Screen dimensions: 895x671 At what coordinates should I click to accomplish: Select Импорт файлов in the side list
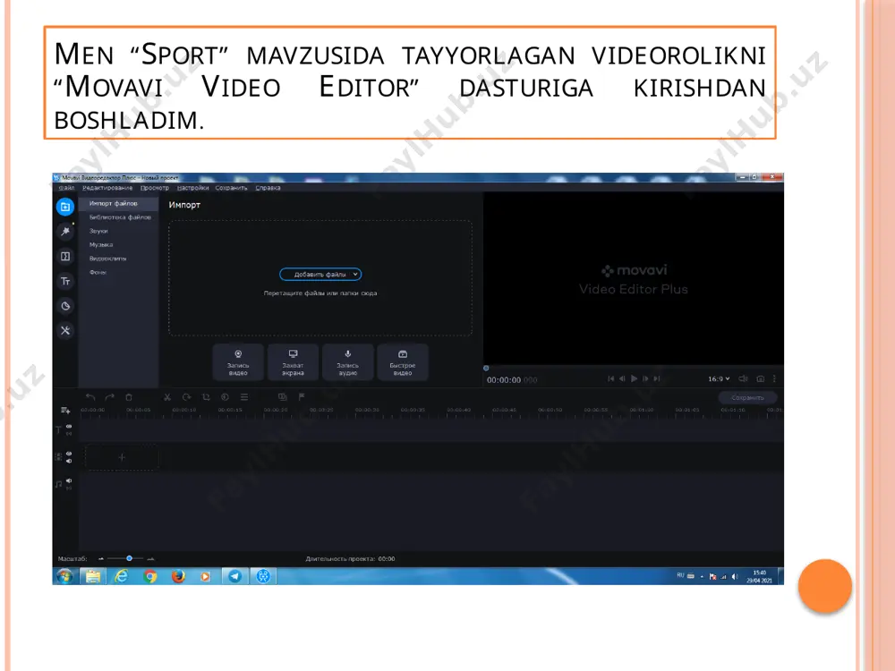(118, 203)
